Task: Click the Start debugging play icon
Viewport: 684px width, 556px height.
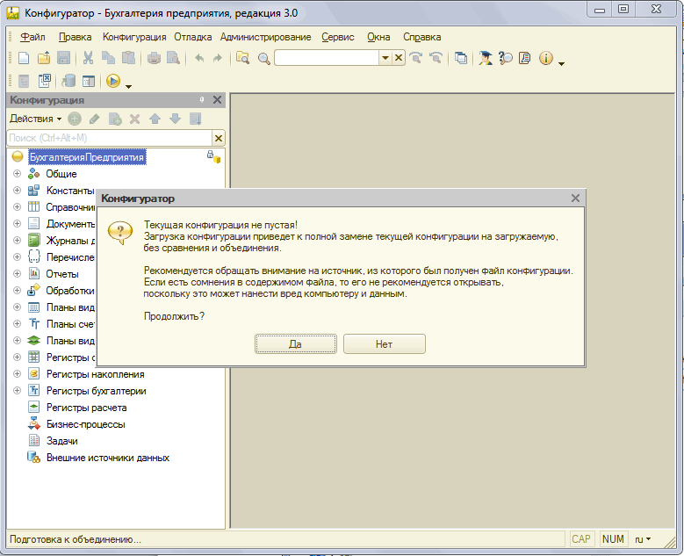Action: 113,81
